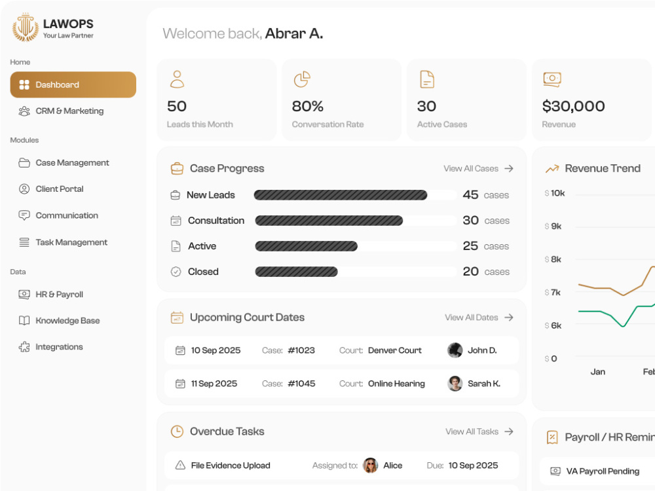Click the Client Portal user icon
Screen dimensions: 655x491
[24, 189]
